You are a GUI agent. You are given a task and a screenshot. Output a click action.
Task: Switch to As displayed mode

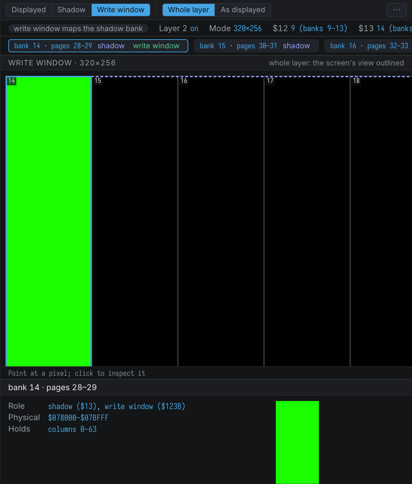pos(243,10)
